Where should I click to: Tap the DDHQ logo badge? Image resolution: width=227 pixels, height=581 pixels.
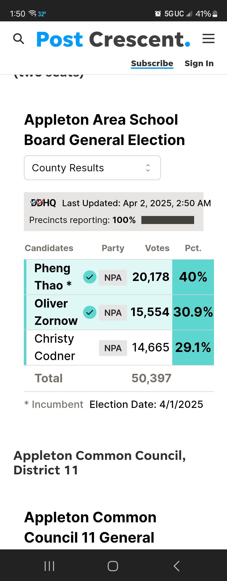coord(43,203)
